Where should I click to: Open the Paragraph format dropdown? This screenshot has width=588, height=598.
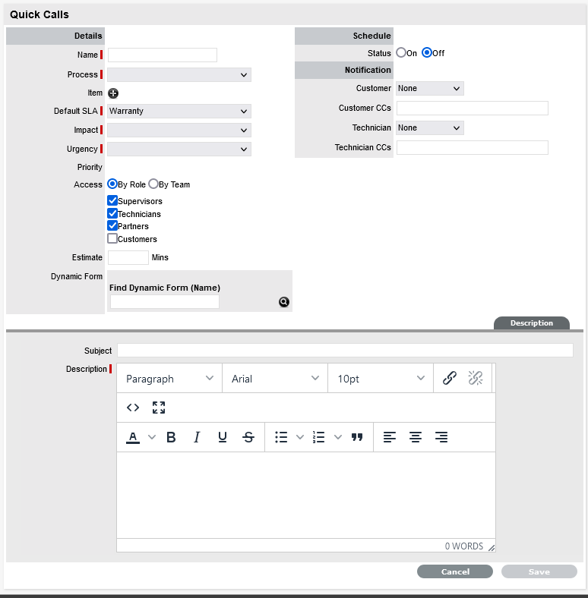click(169, 379)
